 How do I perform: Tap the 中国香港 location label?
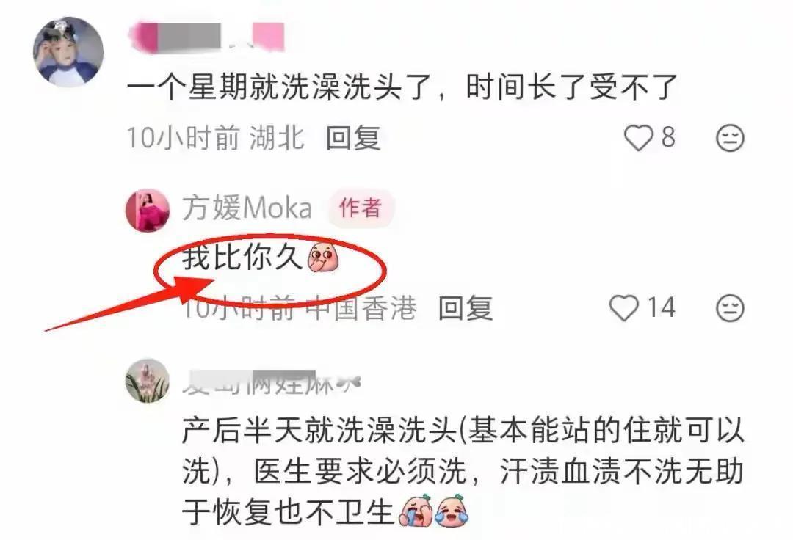(x=361, y=308)
